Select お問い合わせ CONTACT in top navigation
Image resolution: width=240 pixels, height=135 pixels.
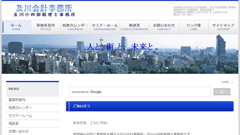(x=164, y=27)
